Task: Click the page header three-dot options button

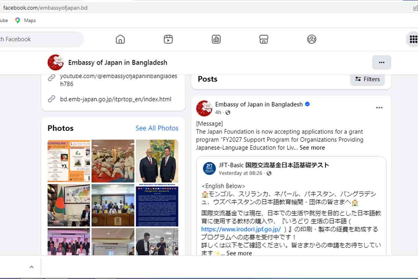Action: (381, 62)
